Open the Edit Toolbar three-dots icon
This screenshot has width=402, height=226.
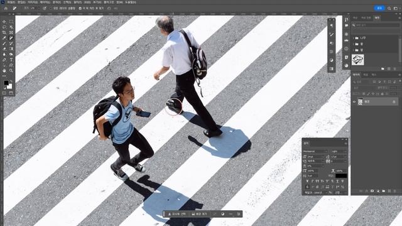coord(4,76)
